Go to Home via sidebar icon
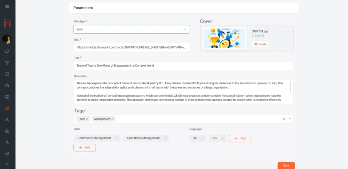The width and height of the screenshot is (348, 169). point(7,51)
